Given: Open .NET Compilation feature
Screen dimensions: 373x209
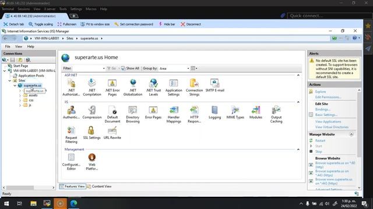Looking at the screenshot, I should point(92,88).
